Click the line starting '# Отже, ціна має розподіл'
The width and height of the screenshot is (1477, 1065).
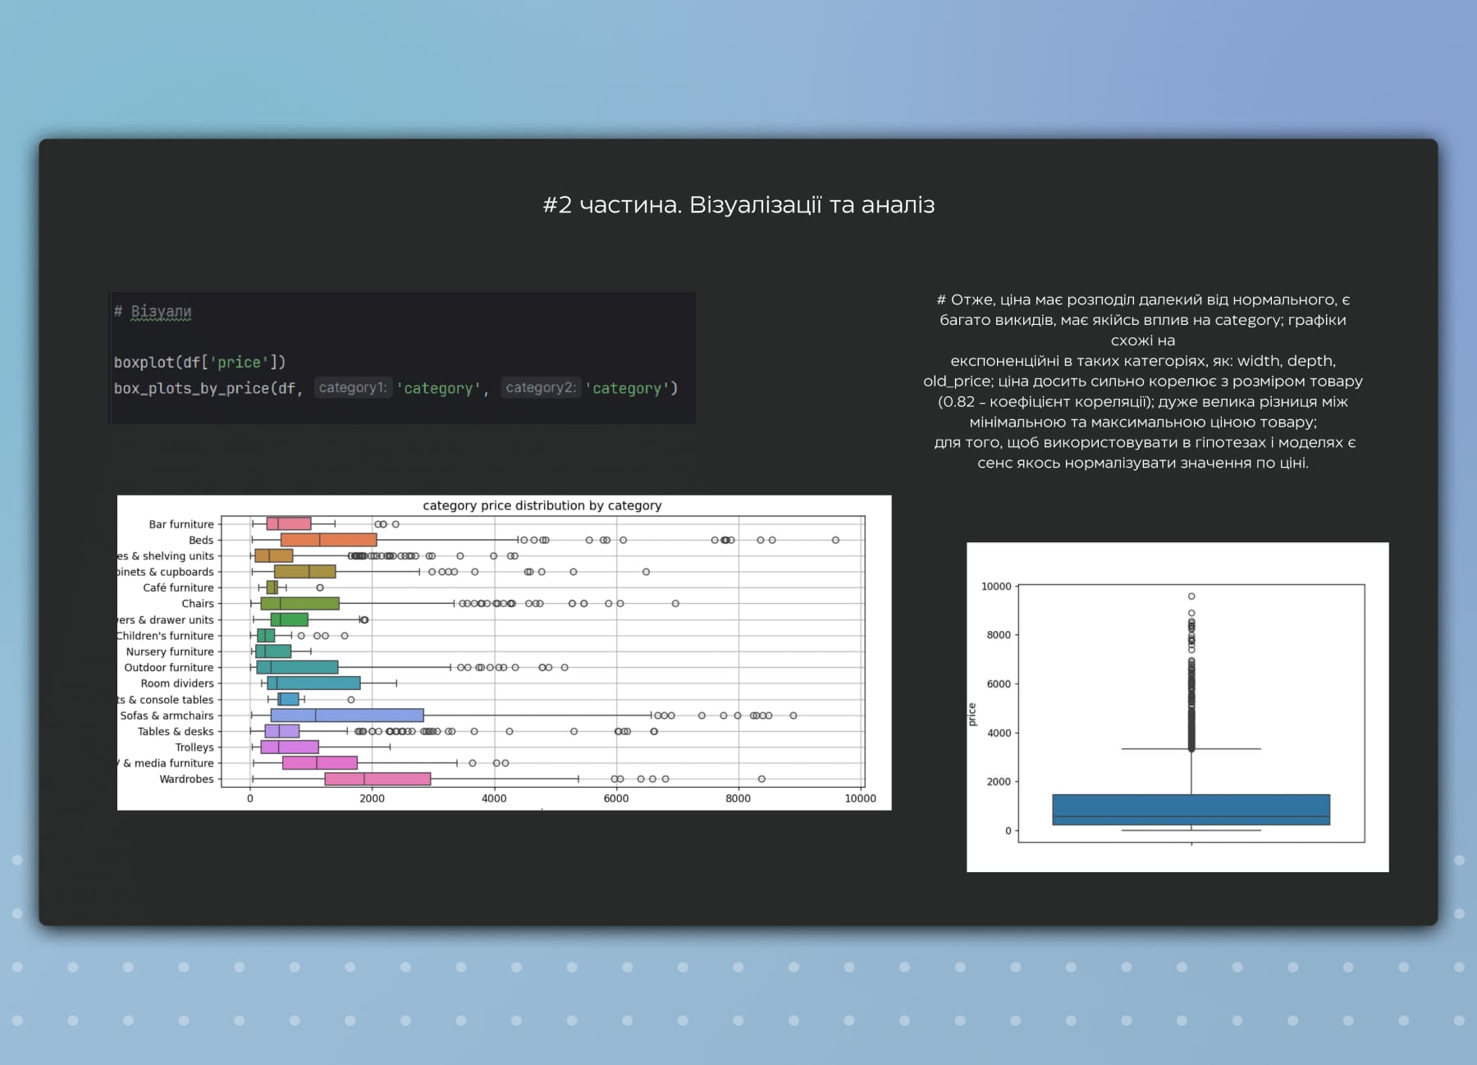pos(1143,300)
